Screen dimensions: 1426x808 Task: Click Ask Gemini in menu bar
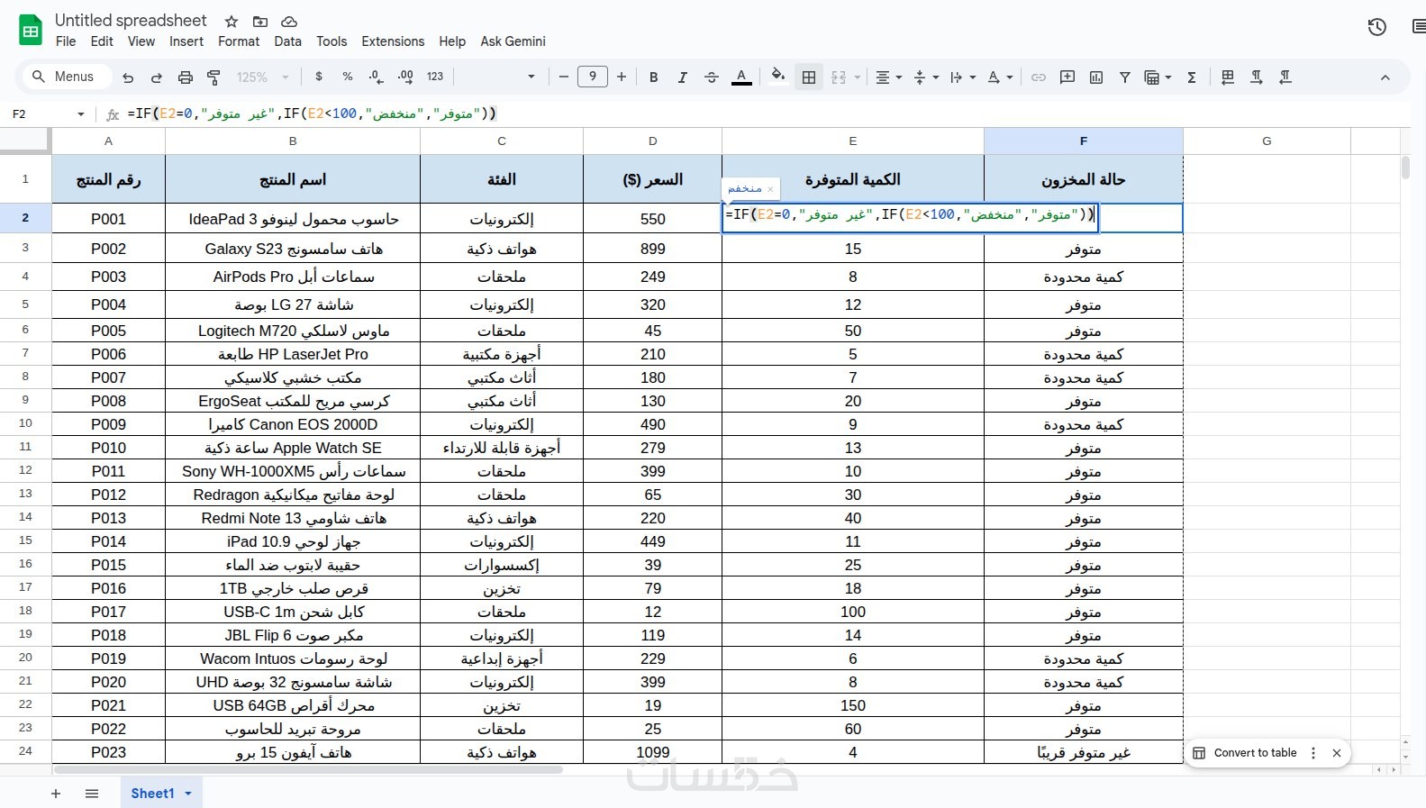pos(513,41)
